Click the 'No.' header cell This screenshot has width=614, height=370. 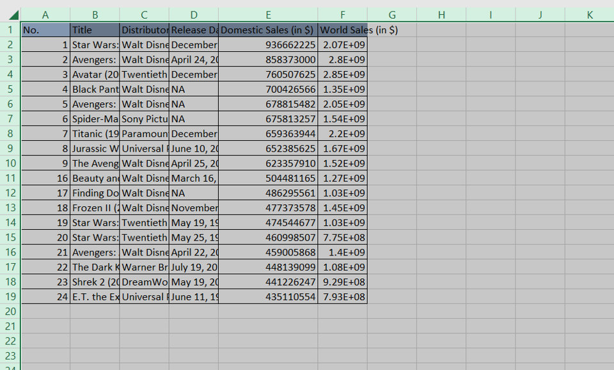[46, 30]
